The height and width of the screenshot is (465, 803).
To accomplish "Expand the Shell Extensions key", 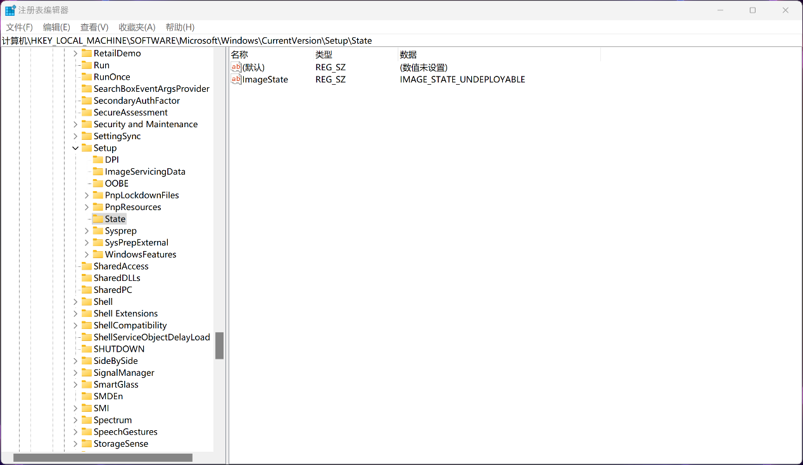I will (75, 314).
